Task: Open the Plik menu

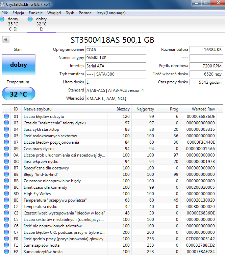Action: [x=5, y=13]
